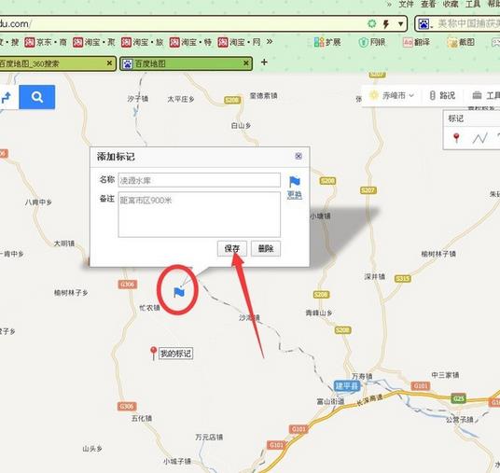Open the 淘宝·旅 bookmark
500x473 pixels.
(142, 42)
